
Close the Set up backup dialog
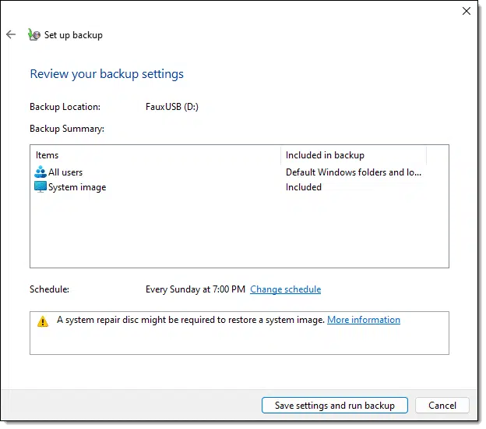467,11
